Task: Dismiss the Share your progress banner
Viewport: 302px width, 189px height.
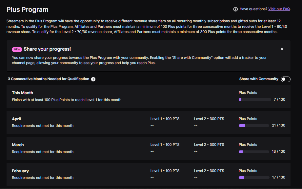Action: click(282, 49)
